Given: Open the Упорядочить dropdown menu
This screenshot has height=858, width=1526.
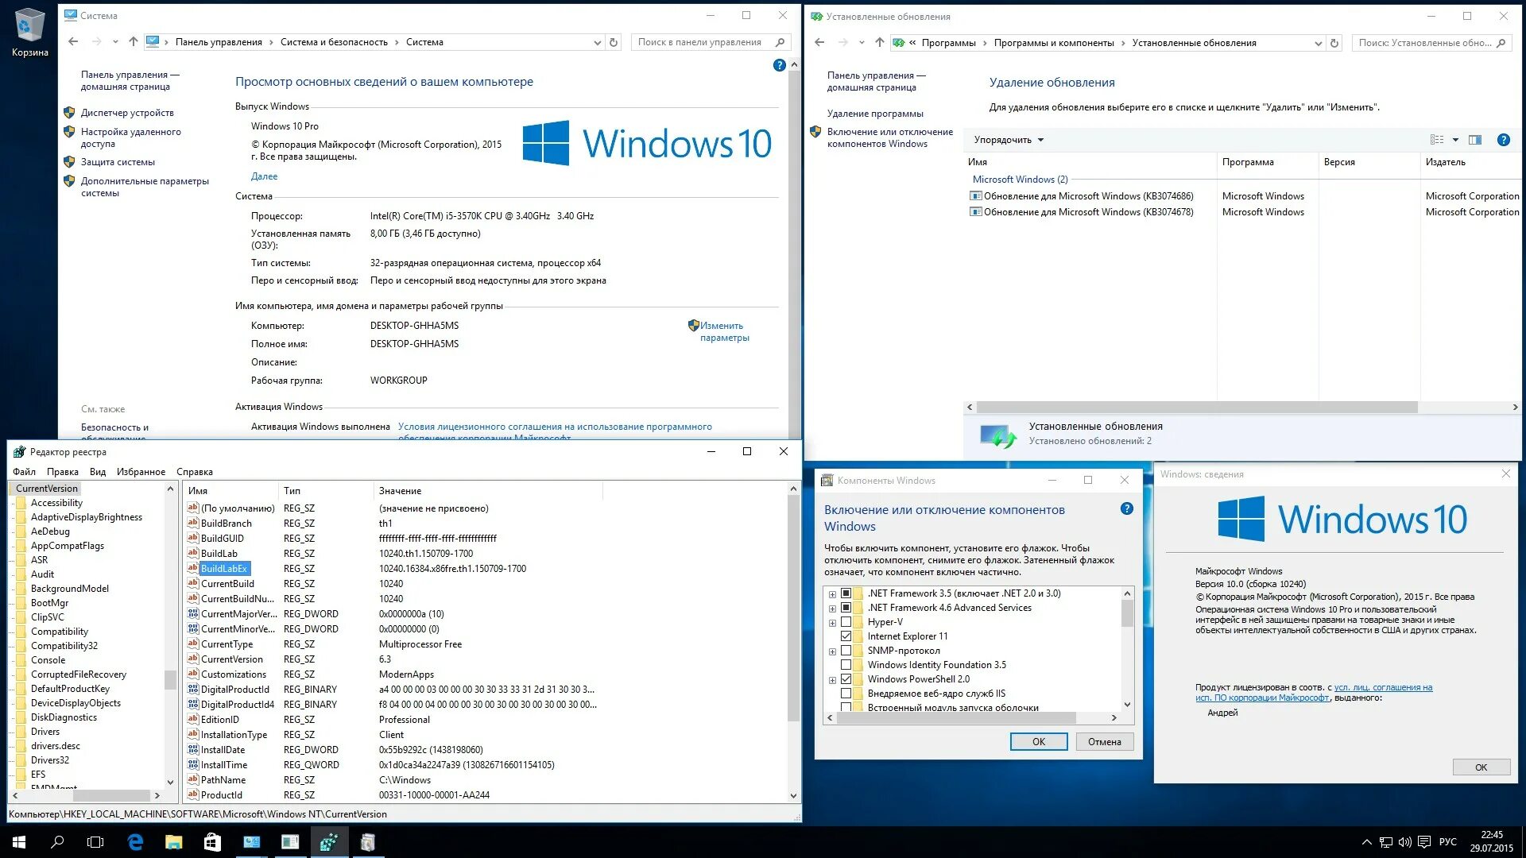Looking at the screenshot, I should click(x=1008, y=140).
